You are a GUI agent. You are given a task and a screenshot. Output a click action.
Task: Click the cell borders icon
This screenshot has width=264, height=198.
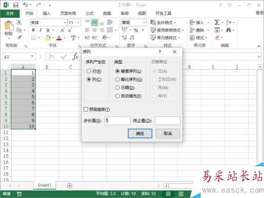[x=33, y=37]
